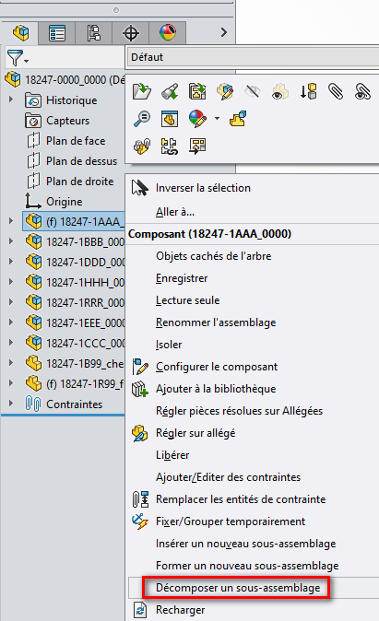This screenshot has height=621, width=379.
Task: Expand the Historique tree node
Action: coord(11,99)
